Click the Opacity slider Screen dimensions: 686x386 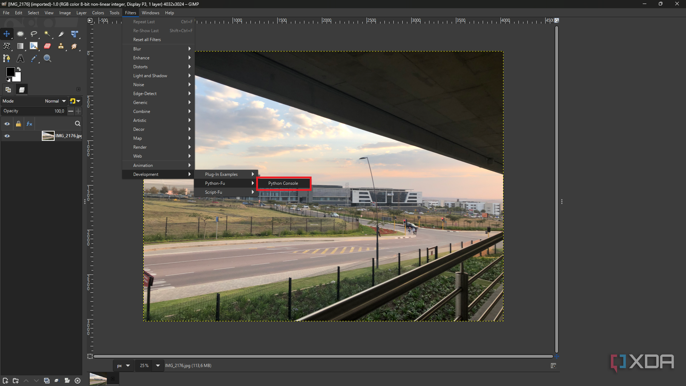pyautogui.click(x=34, y=111)
